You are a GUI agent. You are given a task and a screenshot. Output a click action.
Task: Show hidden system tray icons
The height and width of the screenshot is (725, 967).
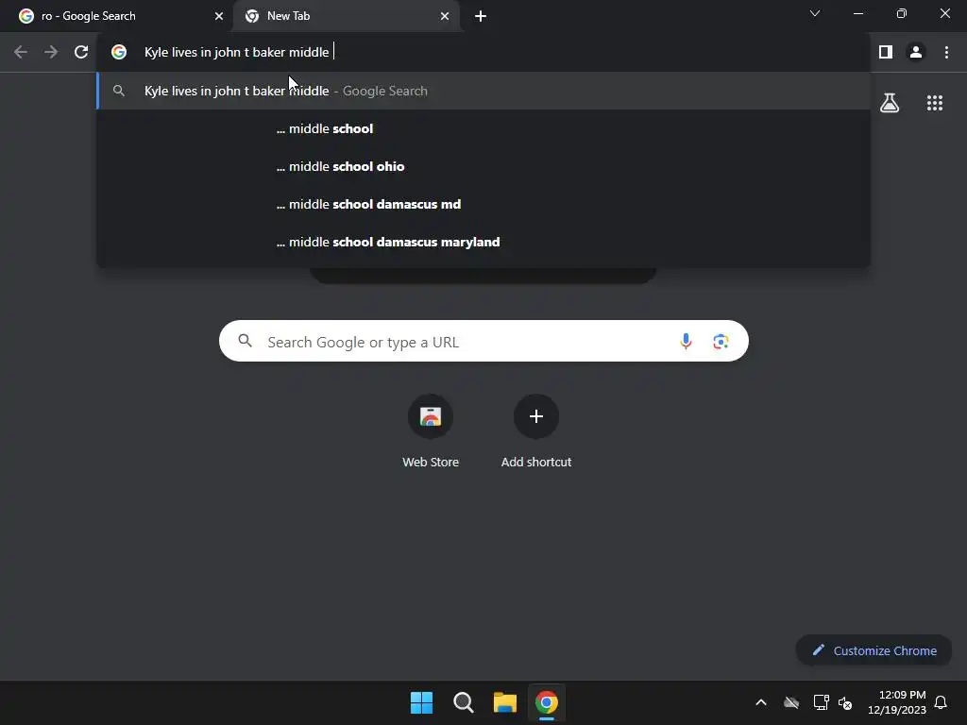(761, 702)
